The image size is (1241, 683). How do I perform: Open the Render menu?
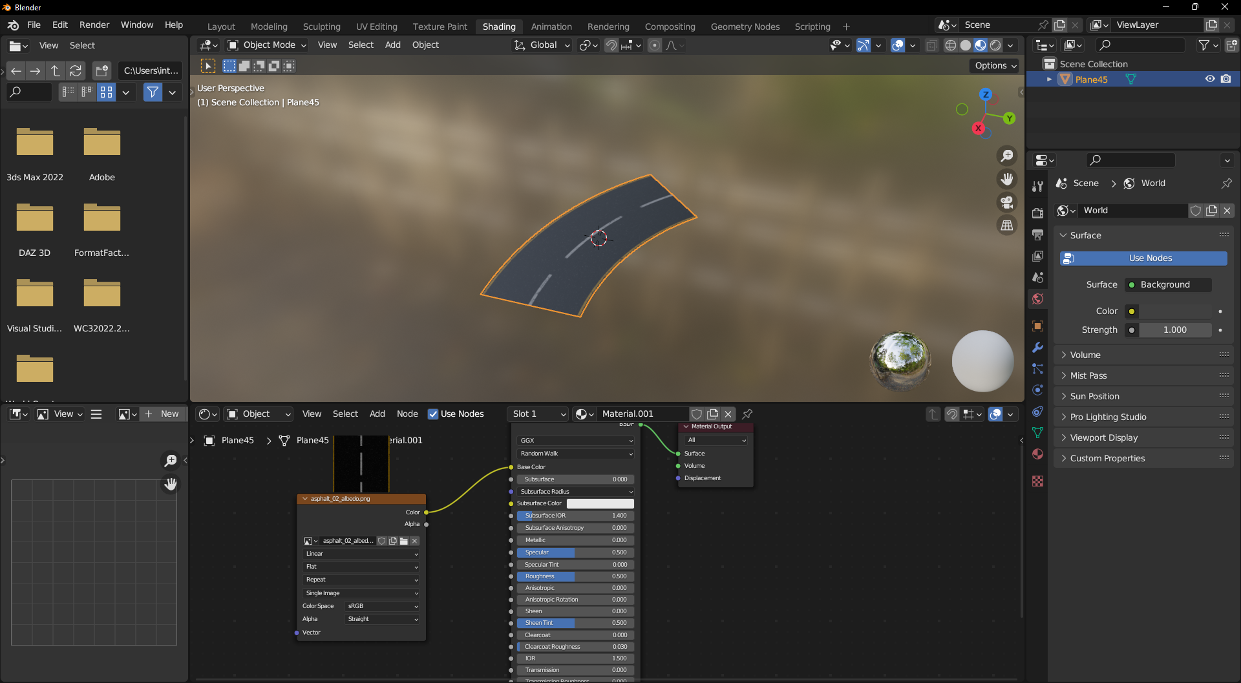[x=94, y=25]
